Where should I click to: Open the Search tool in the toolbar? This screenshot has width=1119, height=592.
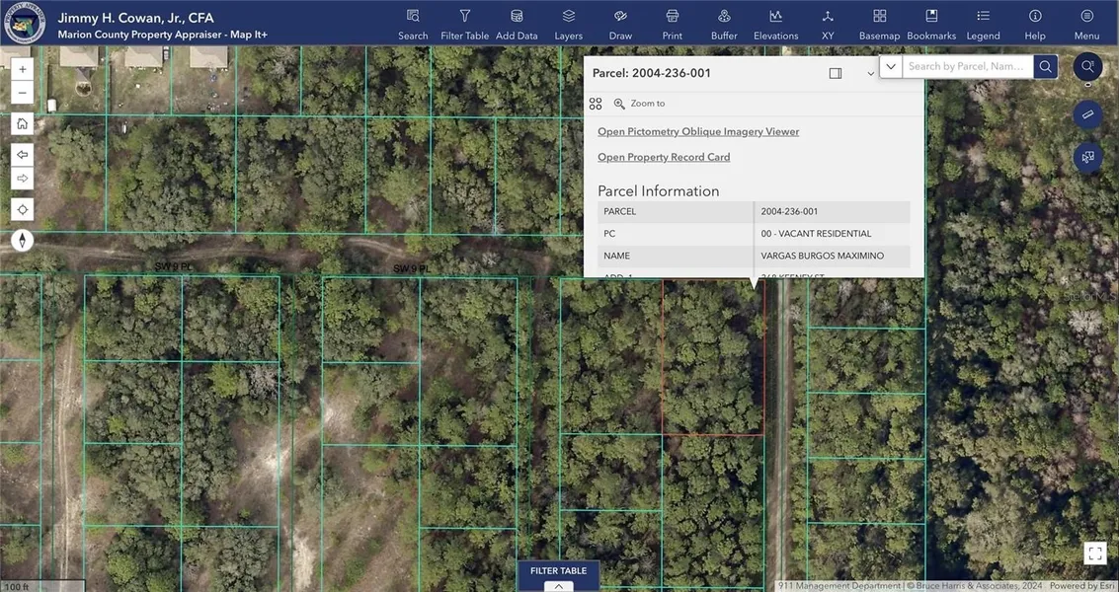coord(413,24)
